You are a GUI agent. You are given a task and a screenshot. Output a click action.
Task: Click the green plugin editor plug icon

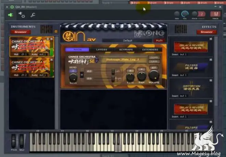[x=11, y=15]
